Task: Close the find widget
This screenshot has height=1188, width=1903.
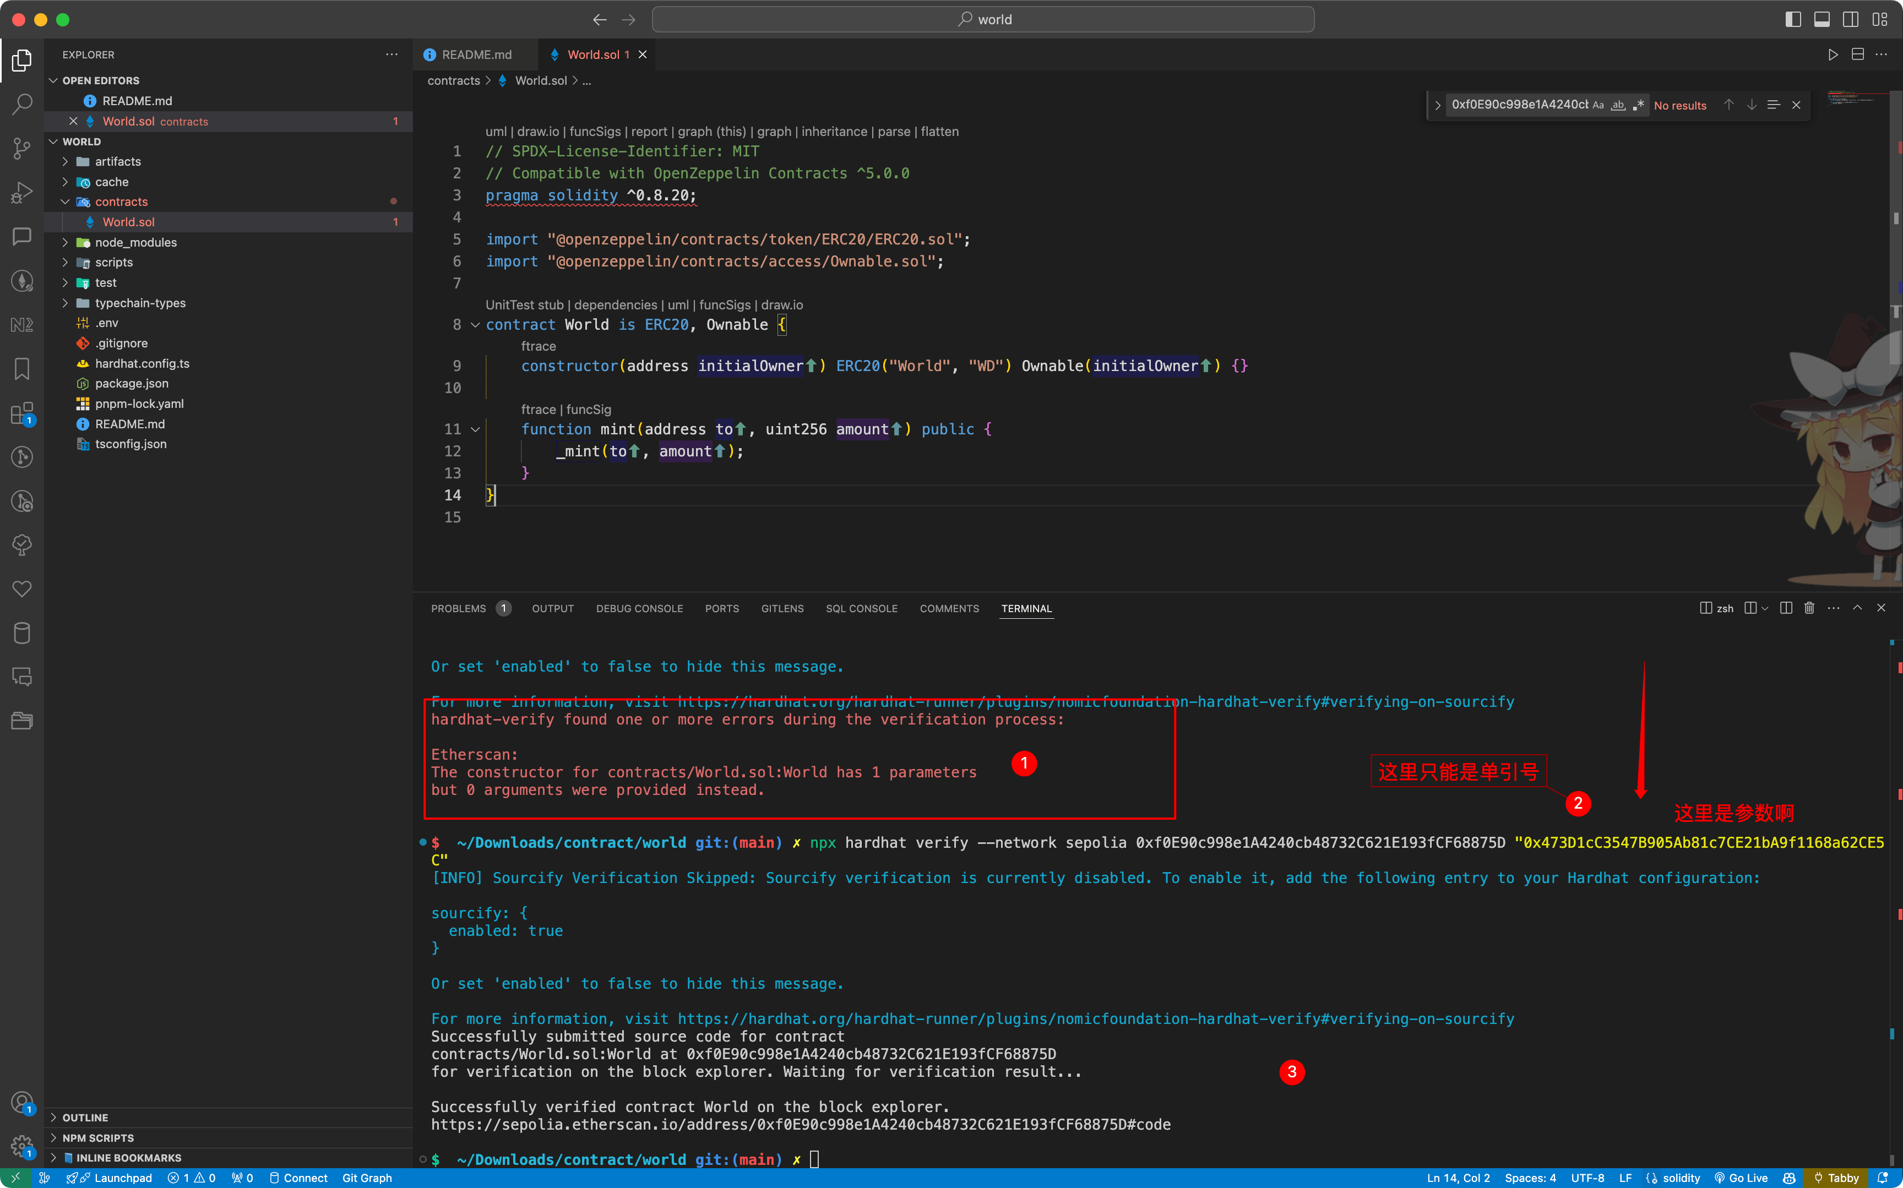Action: pyautogui.click(x=1796, y=105)
